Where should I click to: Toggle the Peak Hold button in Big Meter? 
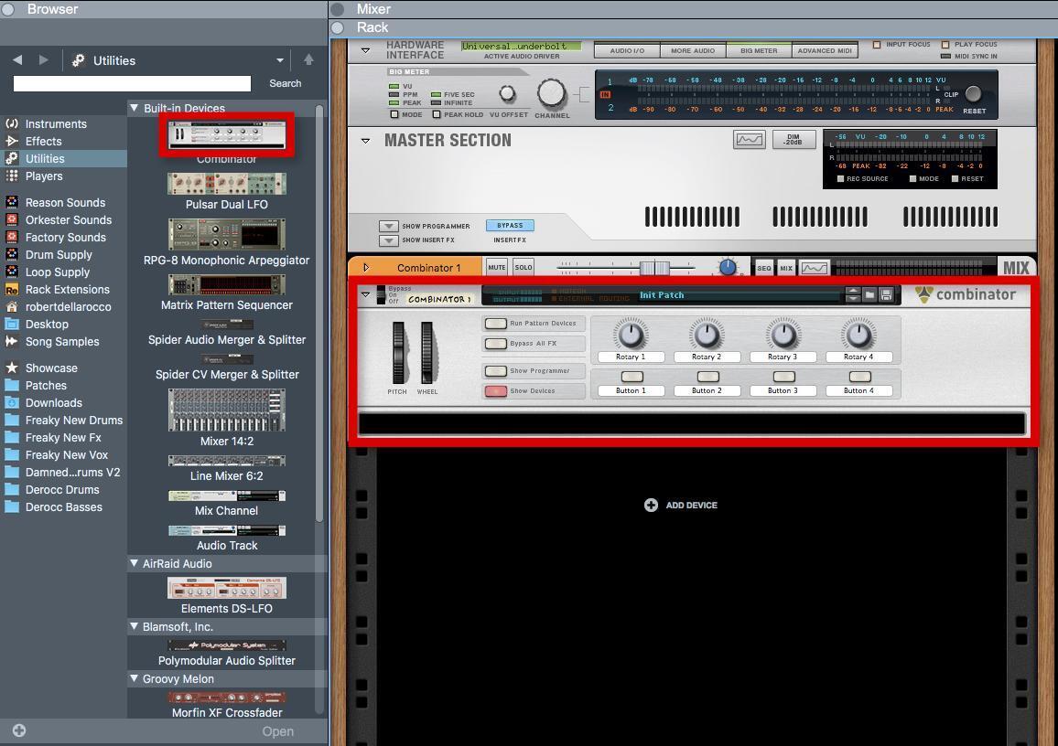tap(437, 115)
